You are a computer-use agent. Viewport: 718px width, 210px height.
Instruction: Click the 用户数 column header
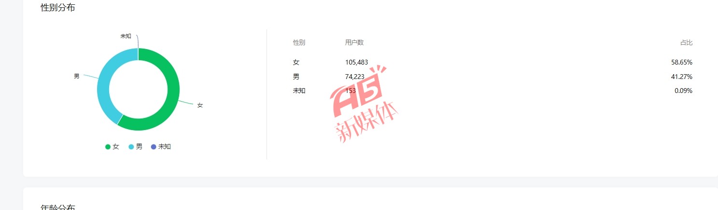pyautogui.click(x=354, y=42)
